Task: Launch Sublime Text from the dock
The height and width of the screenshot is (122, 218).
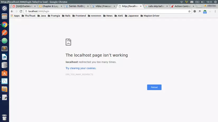Action: [4, 49]
